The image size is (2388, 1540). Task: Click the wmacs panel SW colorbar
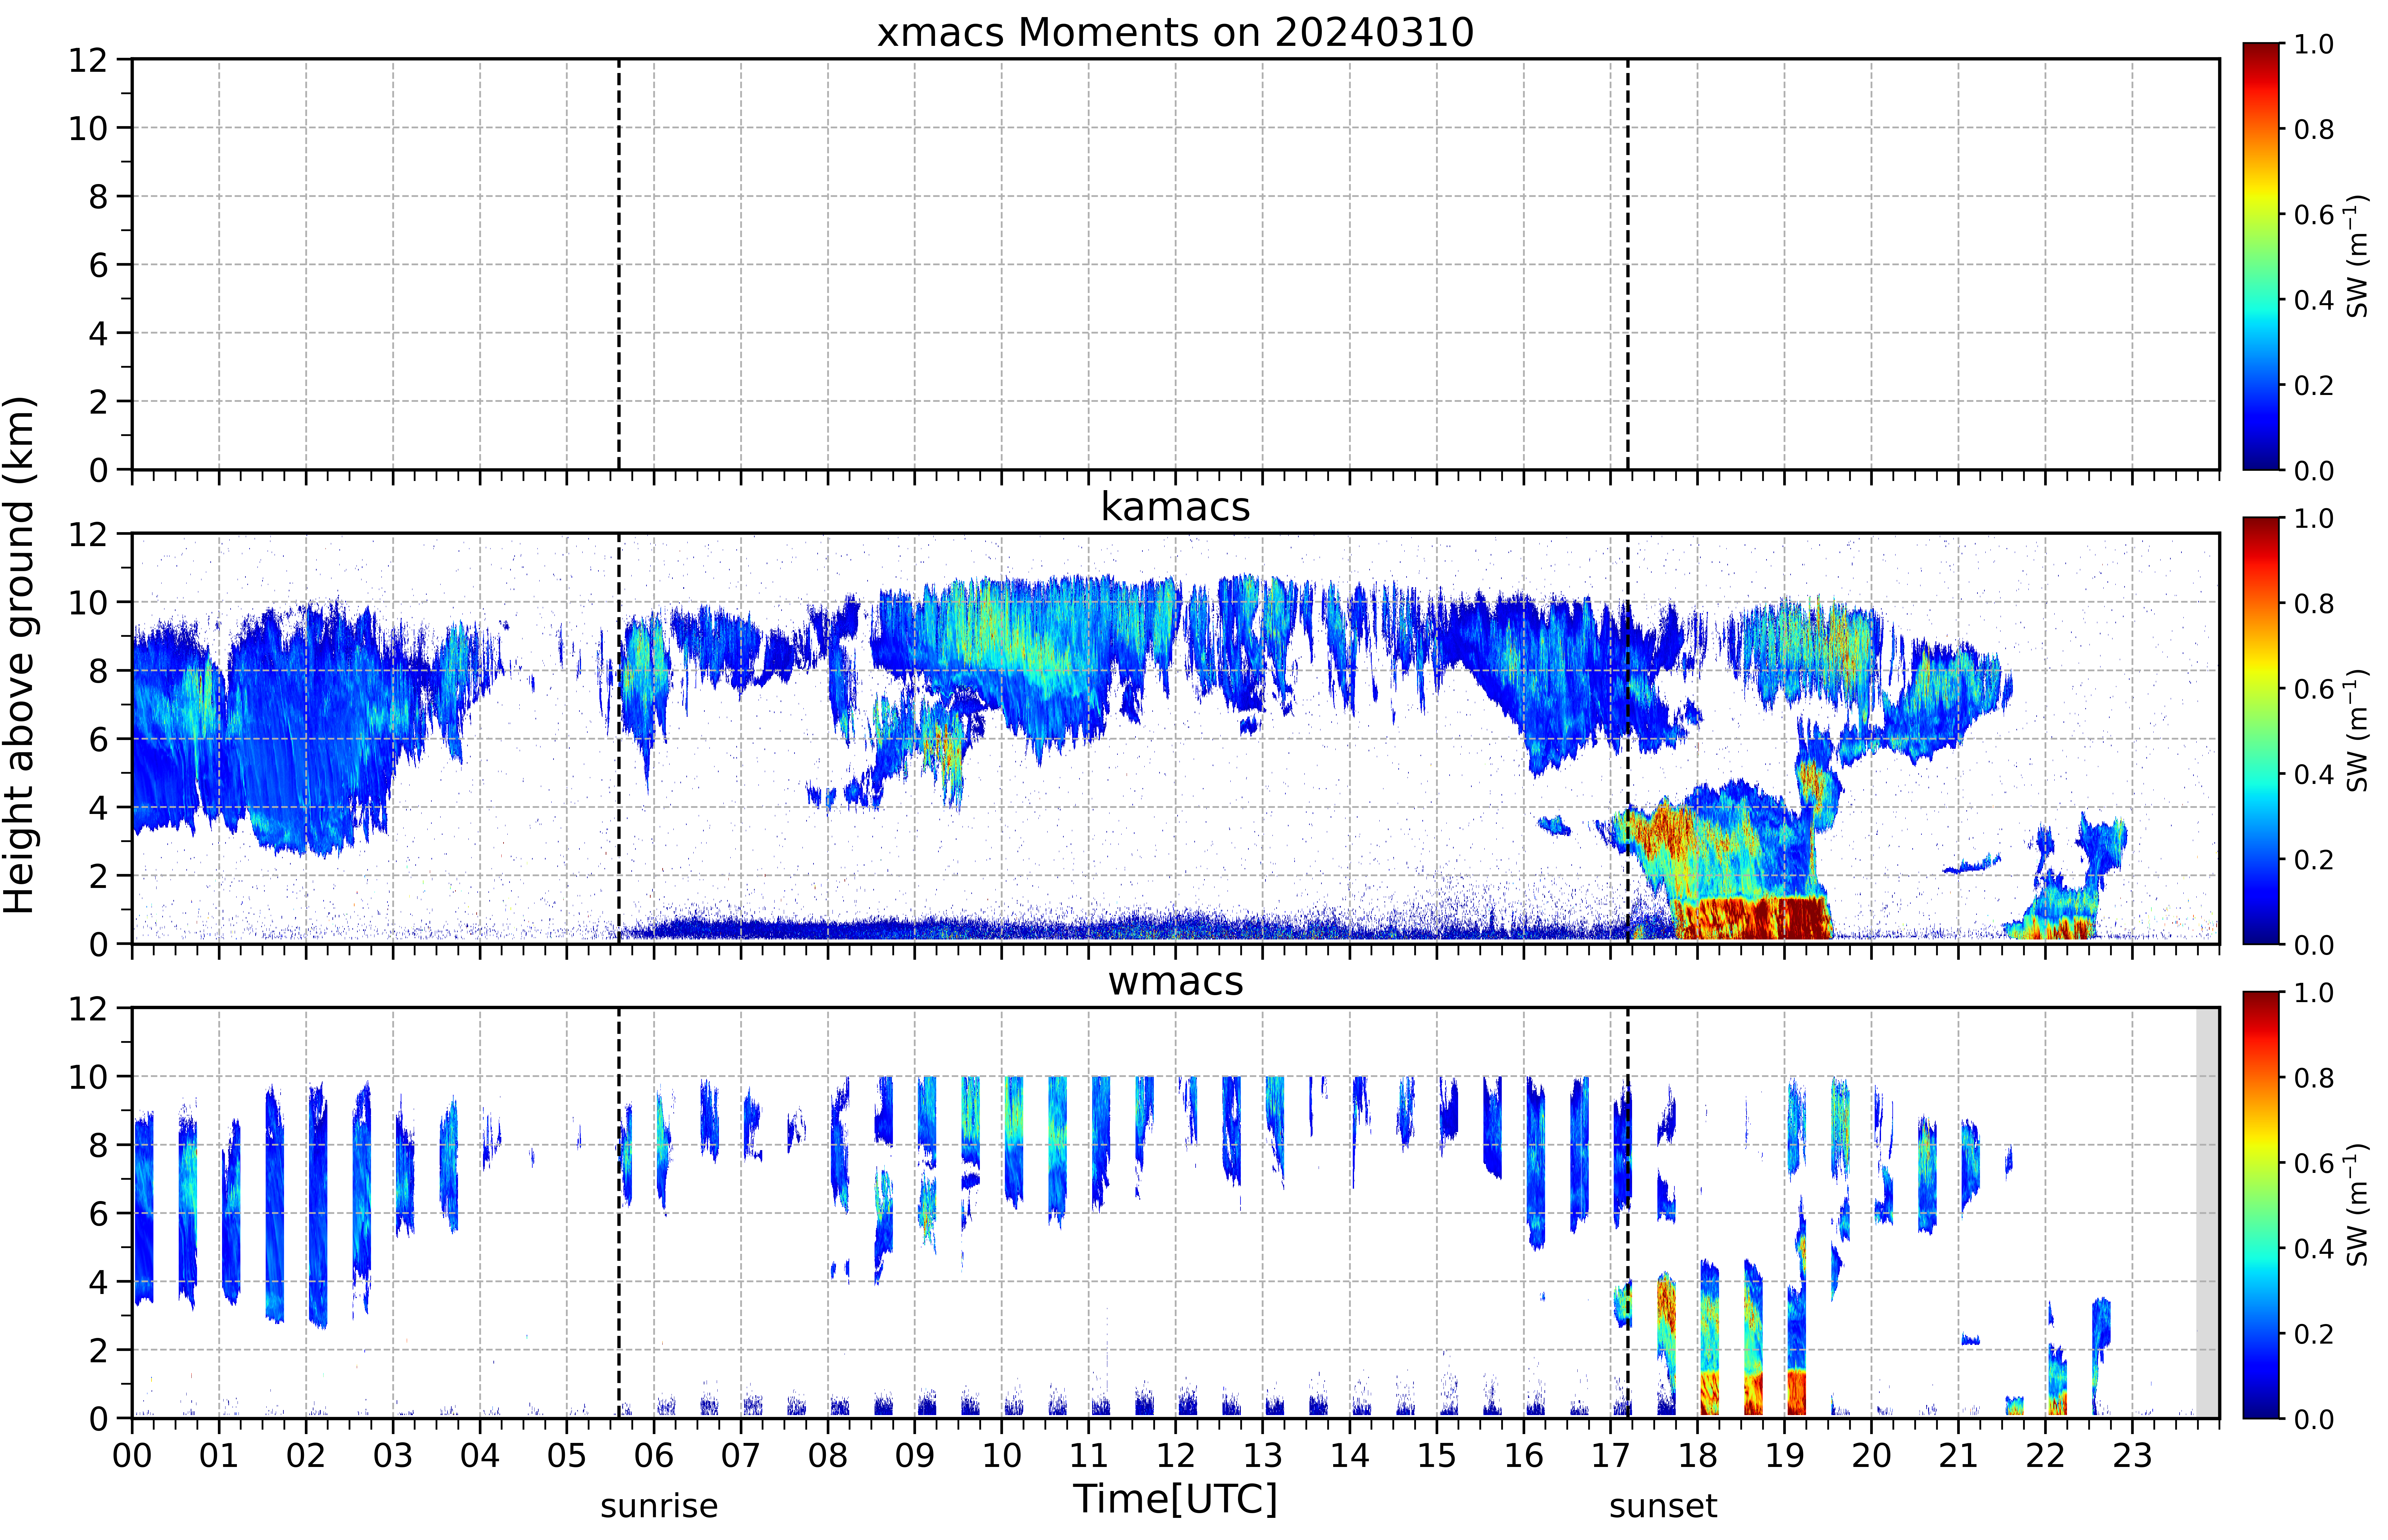click(x=2261, y=1205)
